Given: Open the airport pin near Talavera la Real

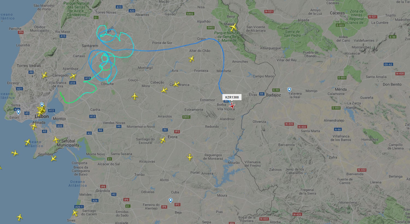Looking at the screenshot, I should [x=289, y=90].
